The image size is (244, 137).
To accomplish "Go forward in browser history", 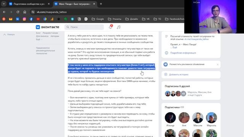I will point(11,12).
